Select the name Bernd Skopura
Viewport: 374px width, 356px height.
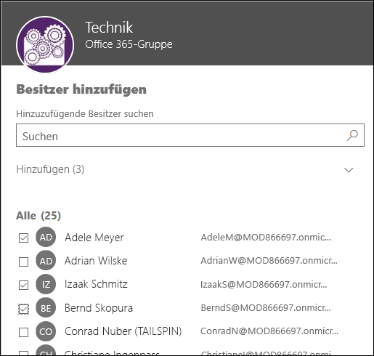pyautogui.click(x=99, y=308)
